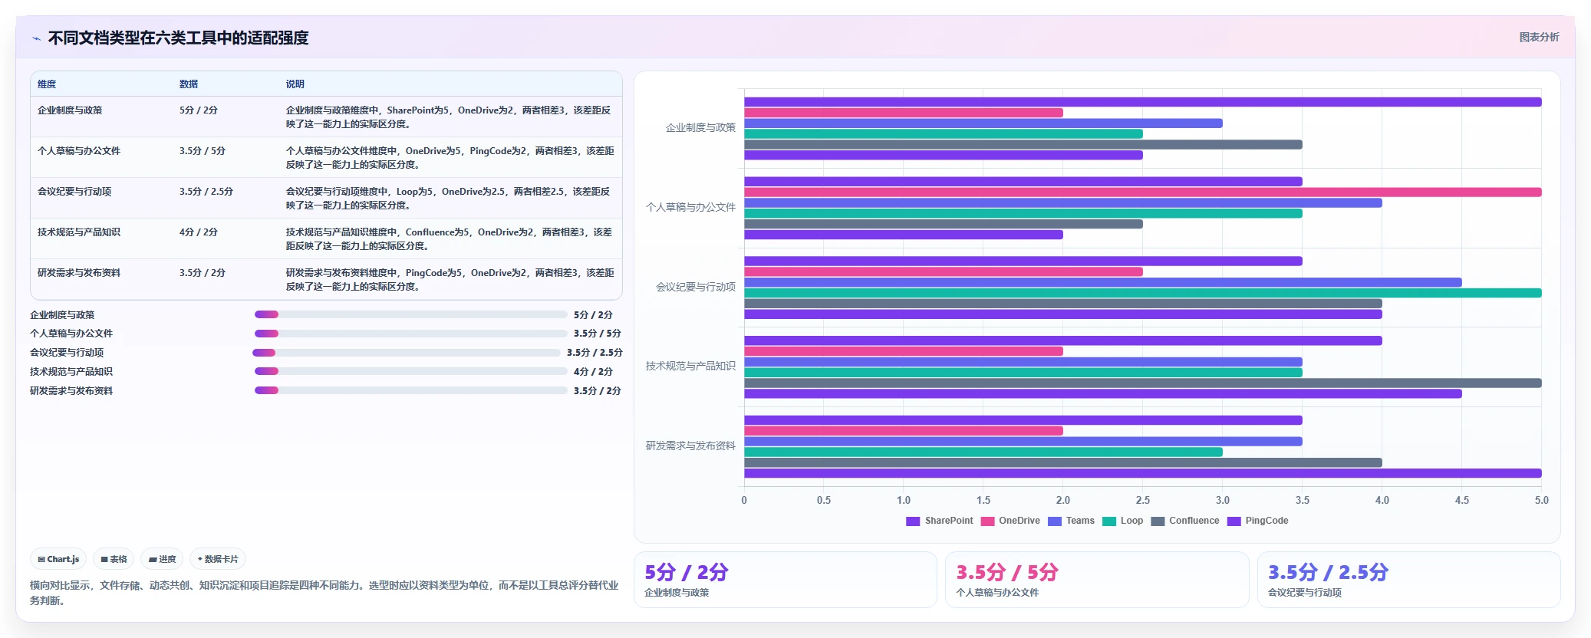The image size is (1591, 638).
Task: Click the 个人草稿与办公文件 progress bar
Action: [410, 334]
